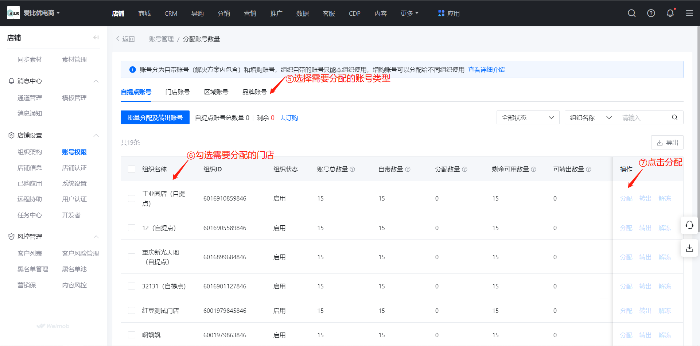Open 组织架构 in sidebar
Screen dimensions: 700x346
point(30,152)
